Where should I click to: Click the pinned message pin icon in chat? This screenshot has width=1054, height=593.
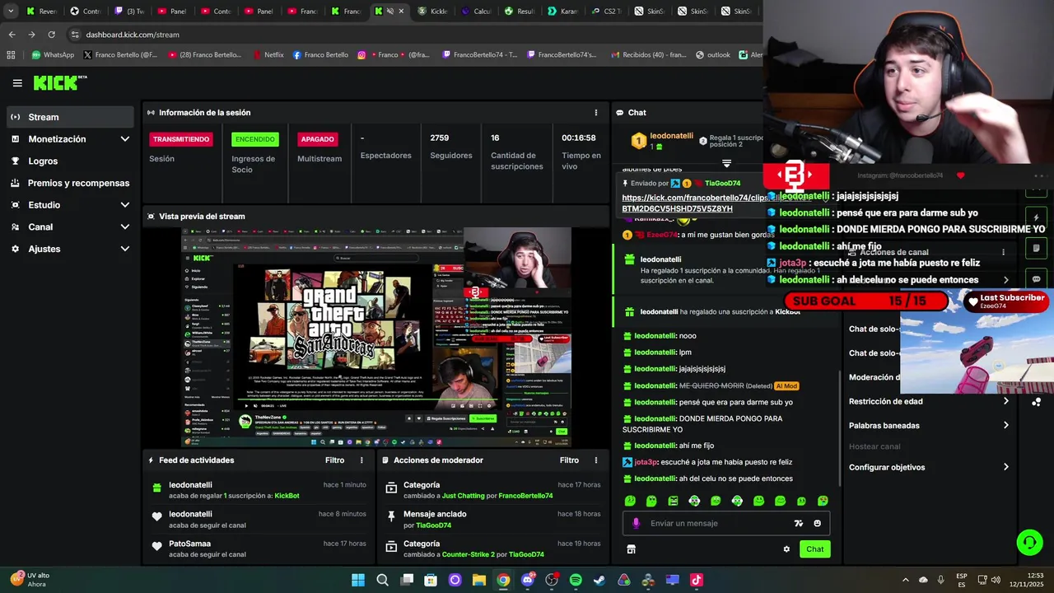[627, 183]
